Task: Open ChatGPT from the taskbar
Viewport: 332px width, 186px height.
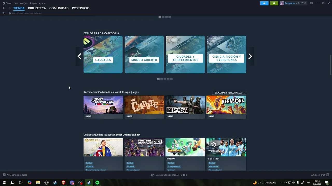Action: (x=46, y=183)
